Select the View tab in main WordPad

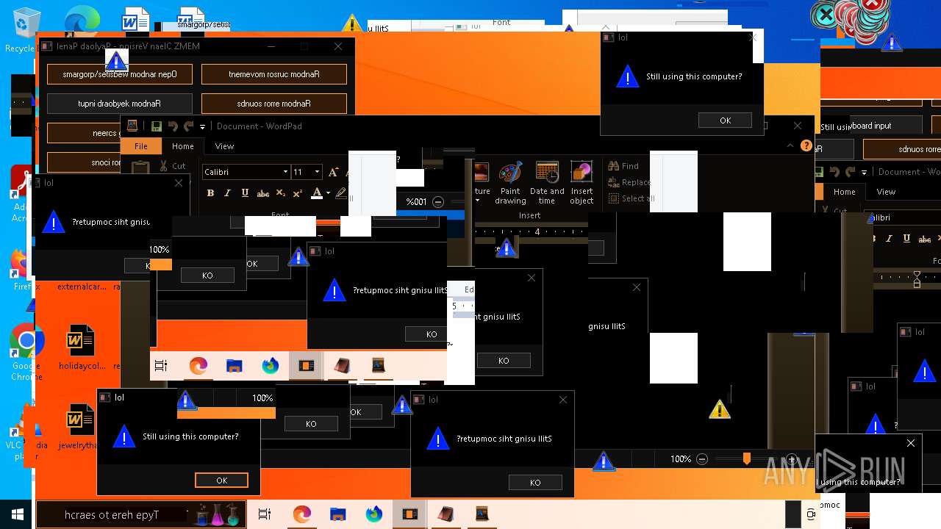click(x=224, y=146)
